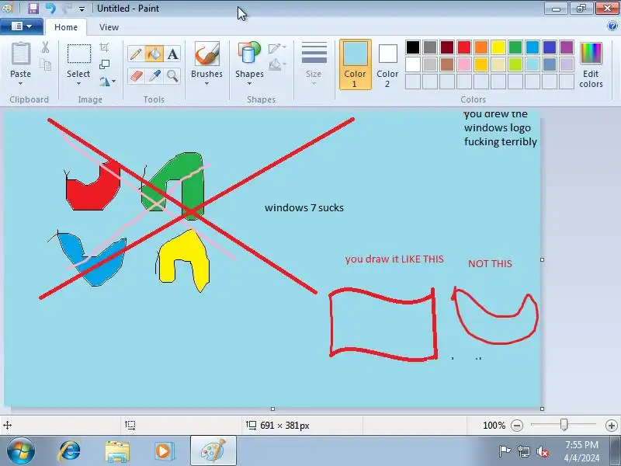Switch to the Home tab

point(66,27)
